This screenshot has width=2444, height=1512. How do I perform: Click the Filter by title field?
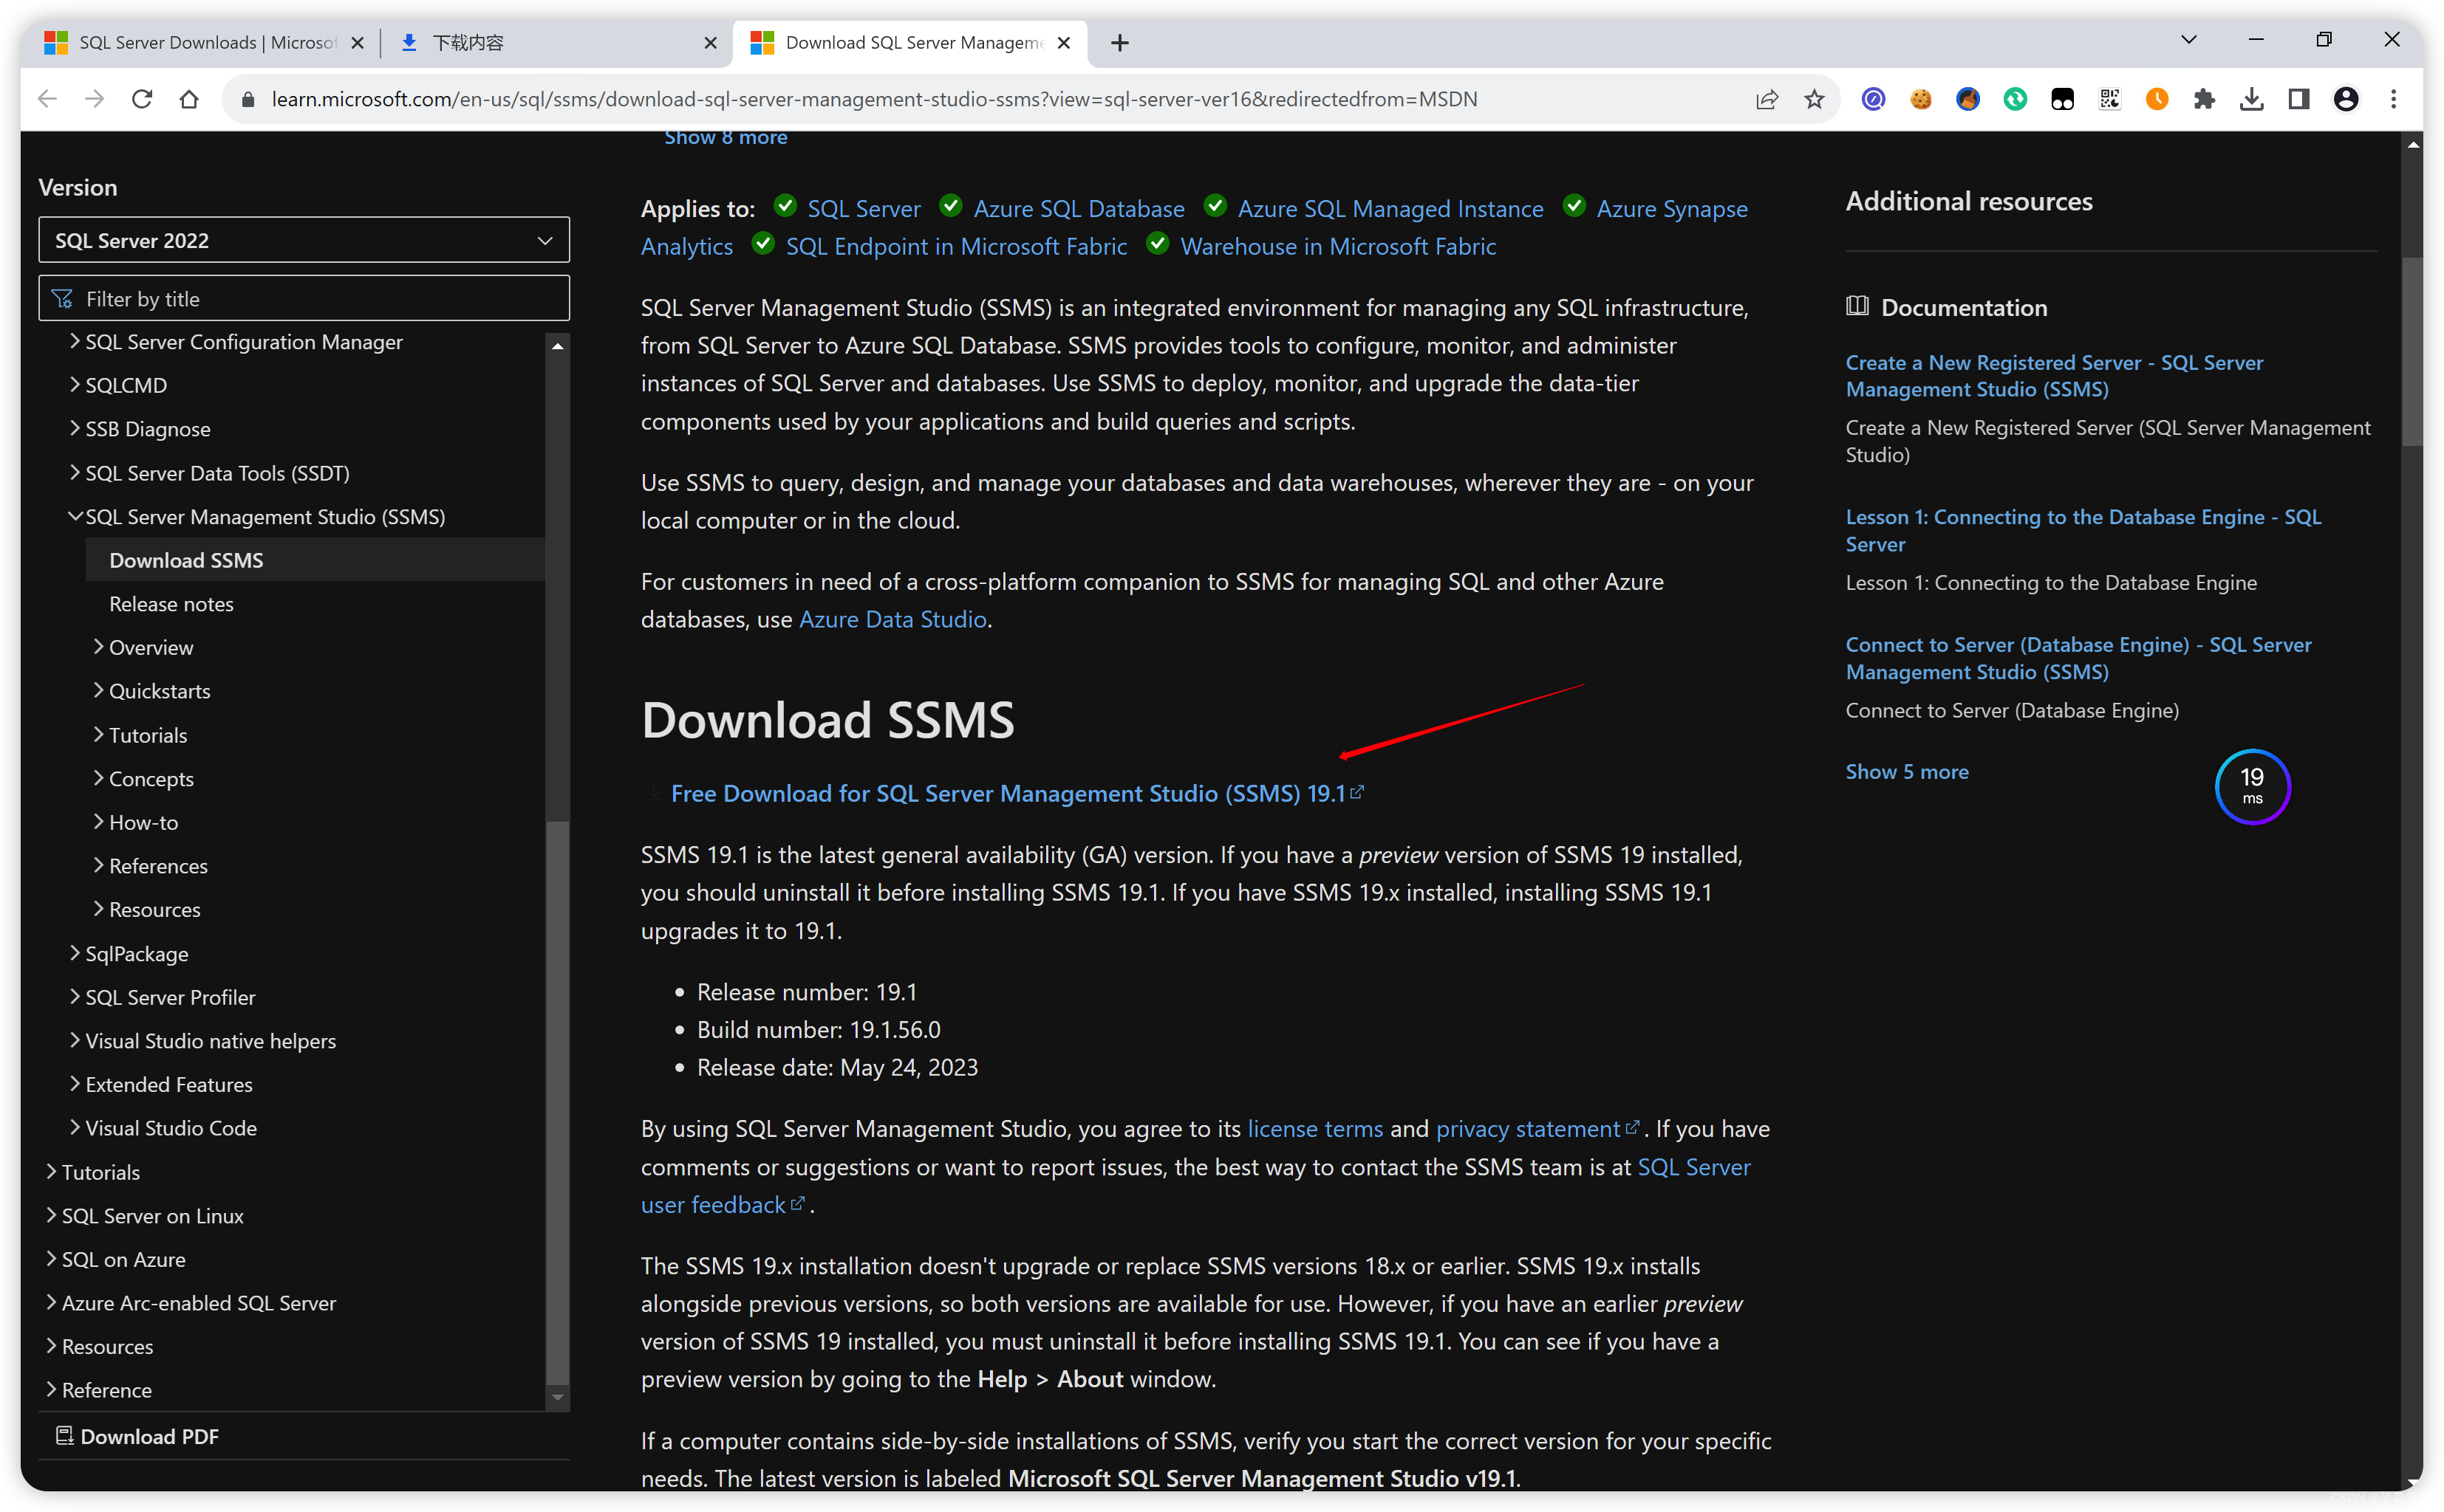tap(304, 299)
